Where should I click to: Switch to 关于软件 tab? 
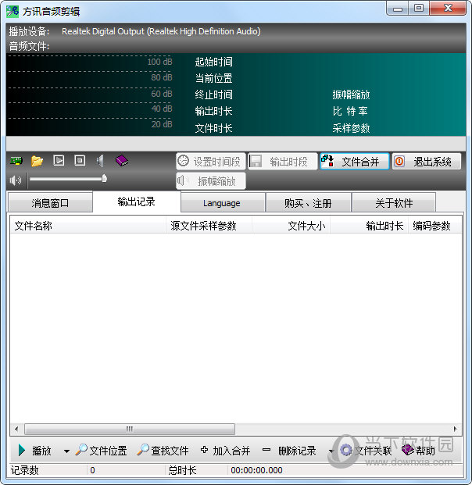(x=394, y=203)
